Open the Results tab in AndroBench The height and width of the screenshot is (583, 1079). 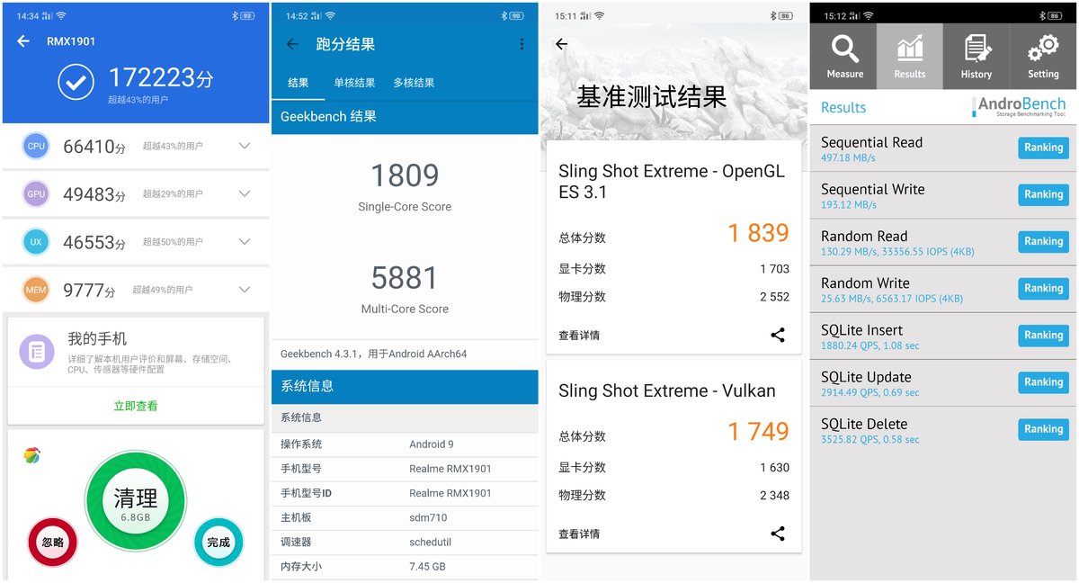[910, 56]
